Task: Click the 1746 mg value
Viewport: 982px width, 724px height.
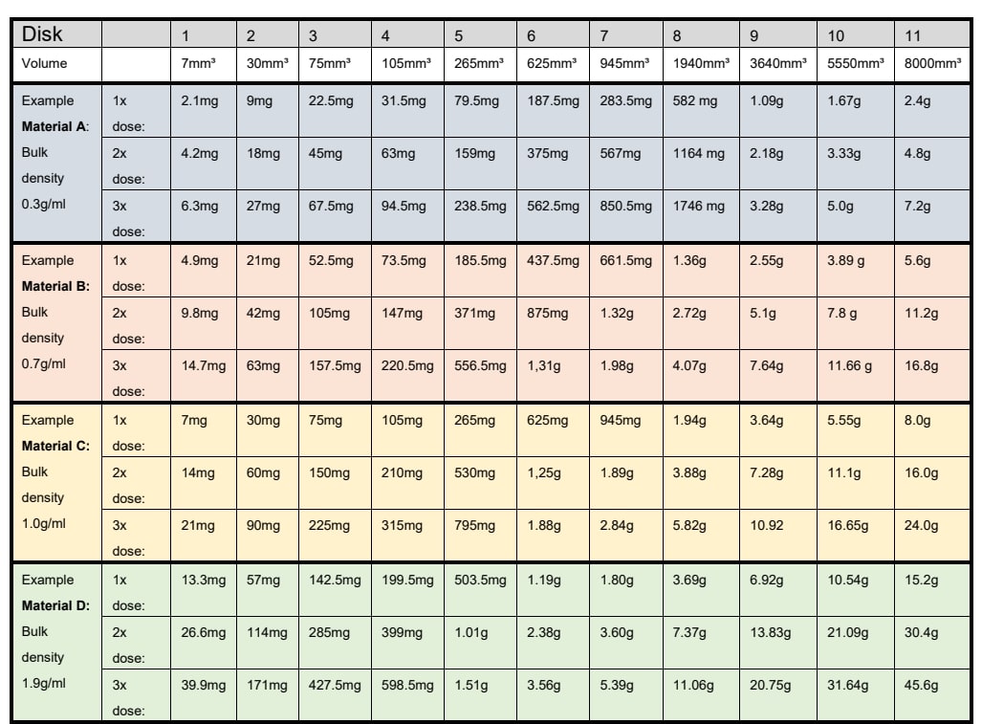Action: [x=698, y=206]
